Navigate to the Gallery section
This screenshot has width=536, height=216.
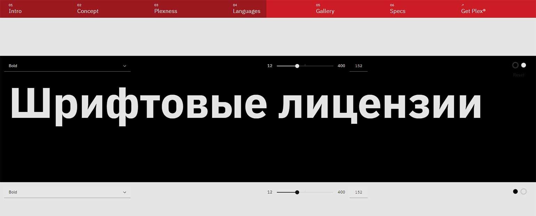click(325, 11)
